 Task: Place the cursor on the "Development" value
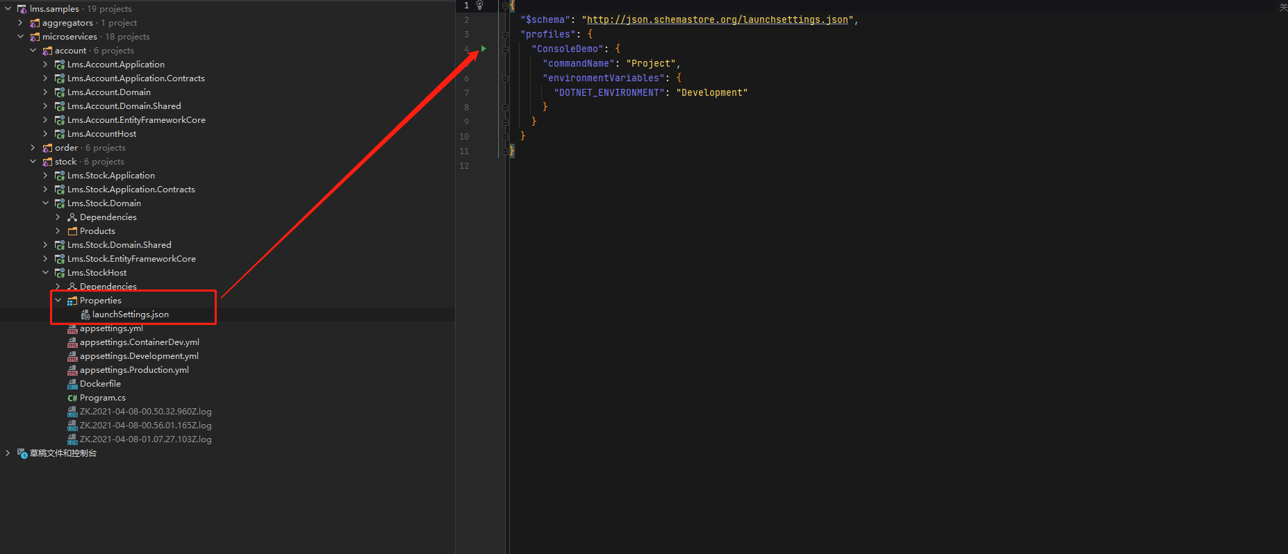point(712,92)
